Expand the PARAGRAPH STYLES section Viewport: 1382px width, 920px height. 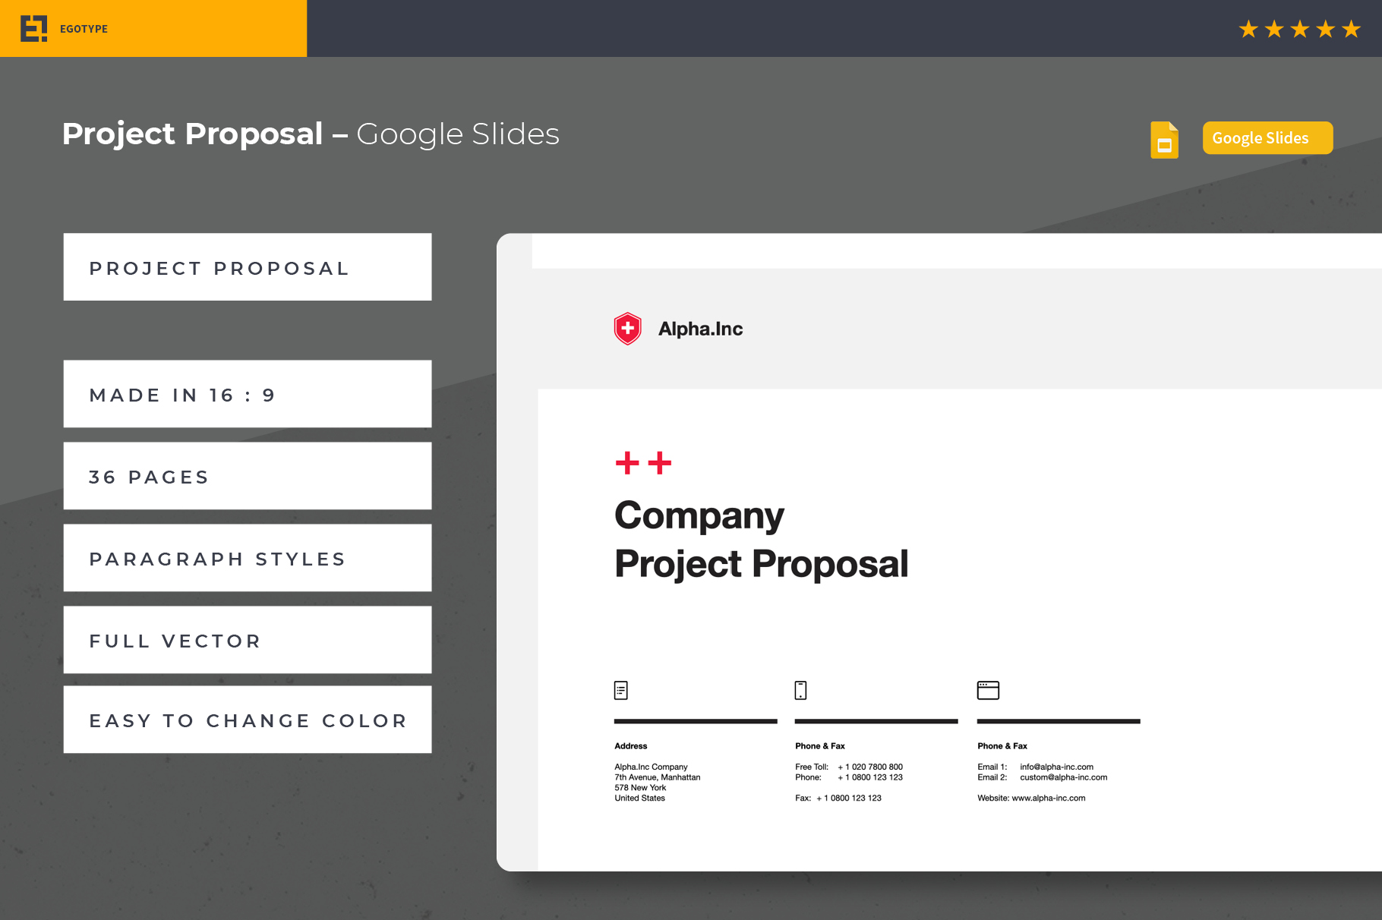[x=247, y=558]
